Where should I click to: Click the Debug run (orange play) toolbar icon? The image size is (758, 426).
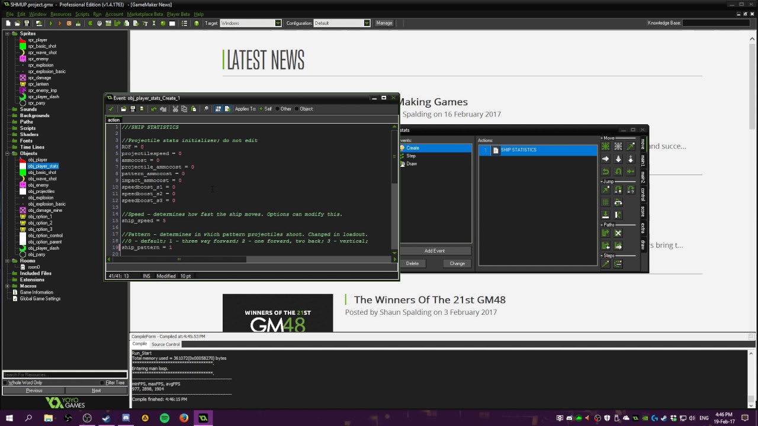(x=60, y=23)
